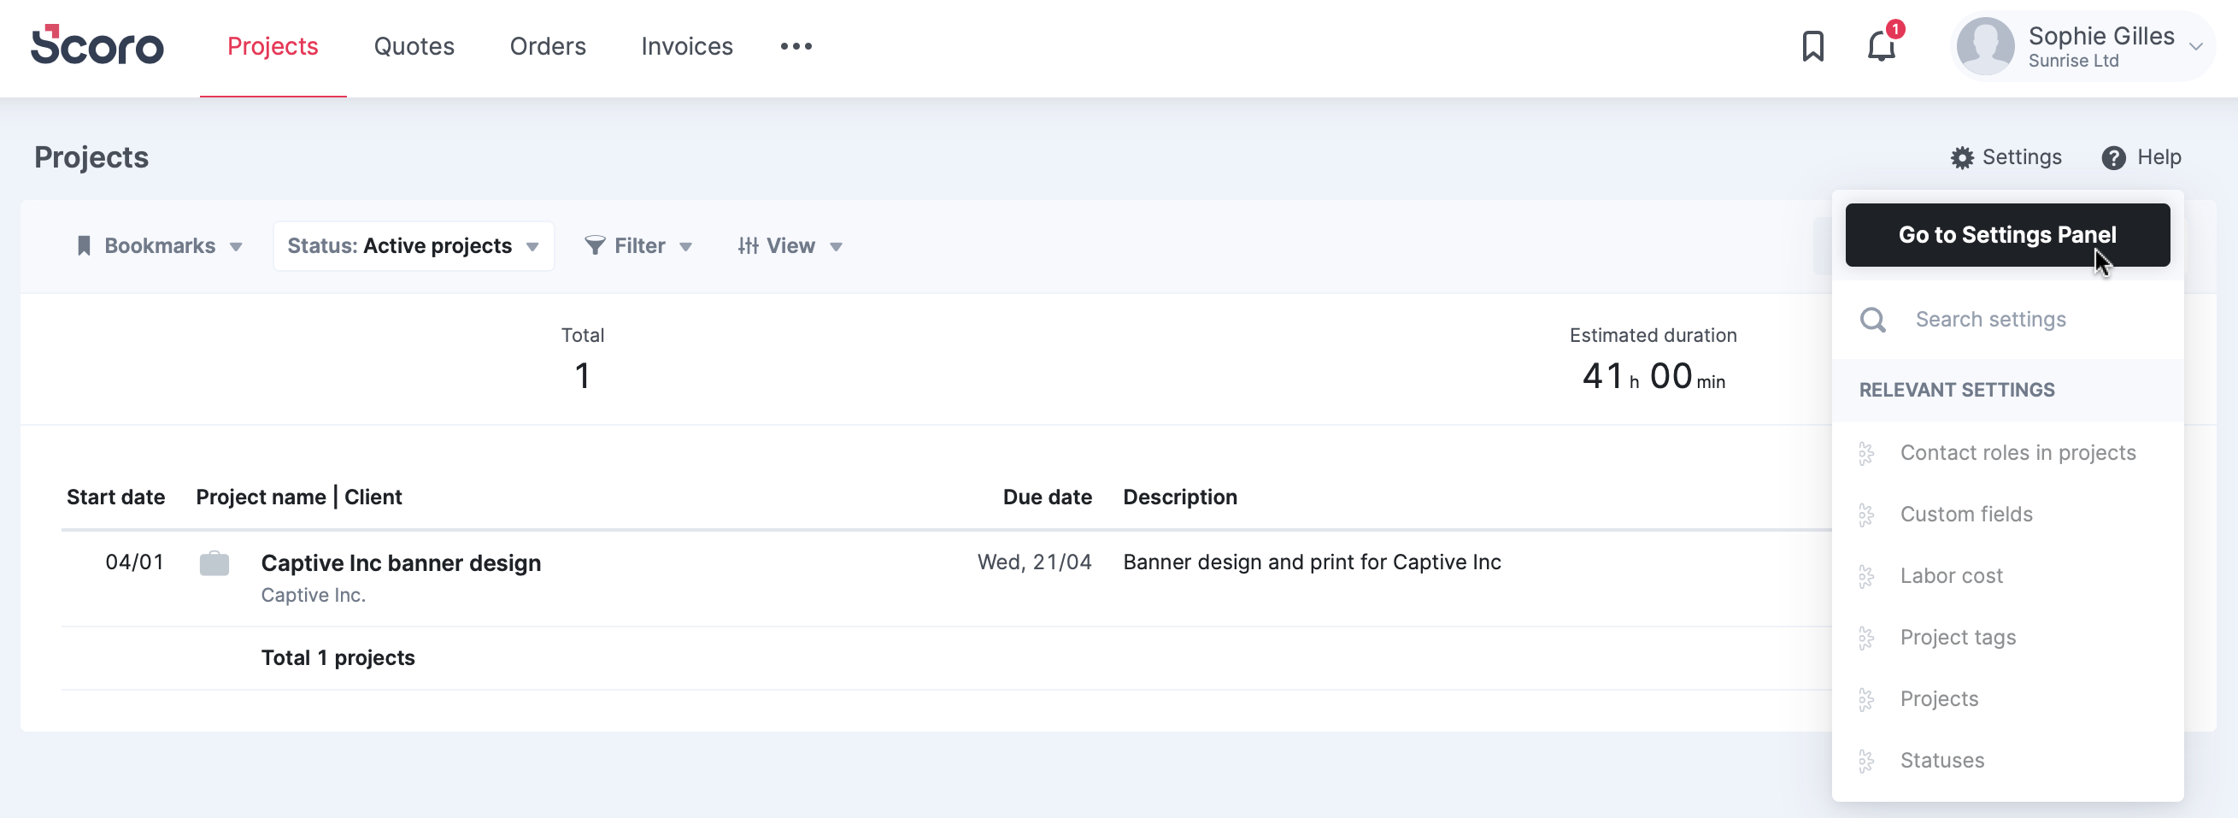
Task: Click the funnel Filter icon
Action: point(594,246)
